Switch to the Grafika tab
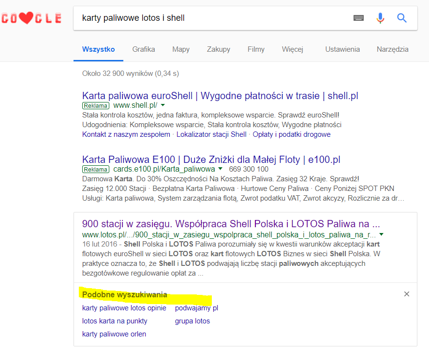This screenshot has height=350, width=429. tap(144, 49)
